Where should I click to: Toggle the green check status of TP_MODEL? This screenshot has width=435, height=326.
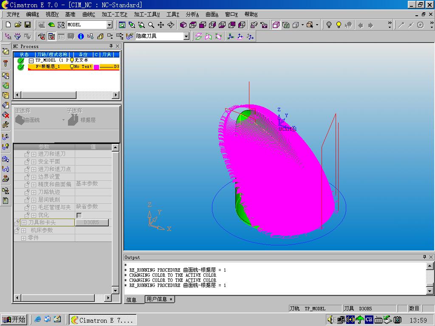(20, 60)
